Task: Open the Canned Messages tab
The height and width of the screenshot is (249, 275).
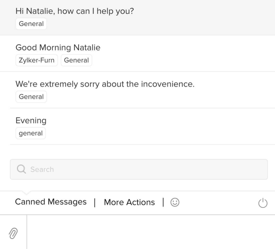Action: click(51, 202)
